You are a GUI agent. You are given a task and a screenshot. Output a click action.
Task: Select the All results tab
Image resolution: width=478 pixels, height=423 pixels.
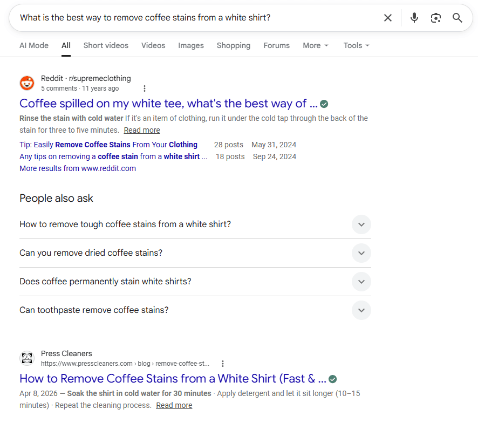(x=66, y=45)
